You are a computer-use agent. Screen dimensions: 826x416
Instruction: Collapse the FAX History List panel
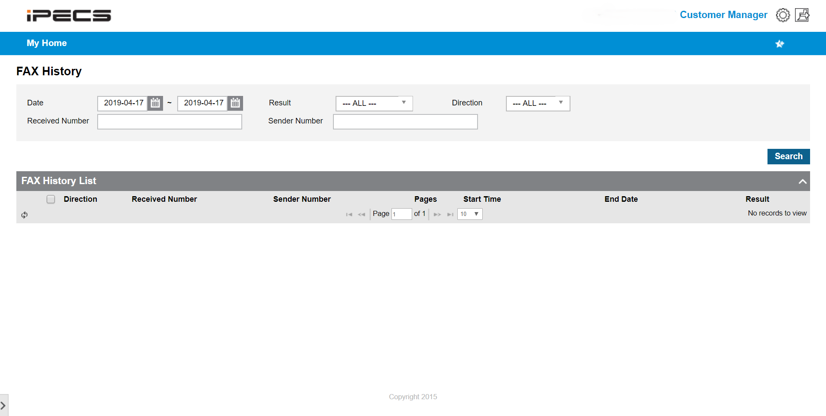[802, 182]
